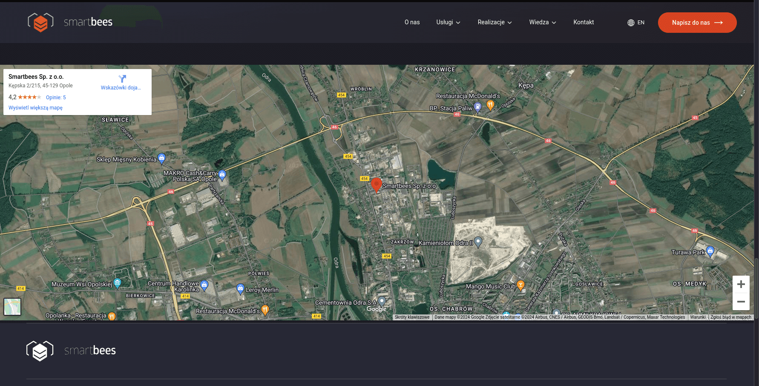
Task: Click the smartbees header logo
Action: coord(70,22)
